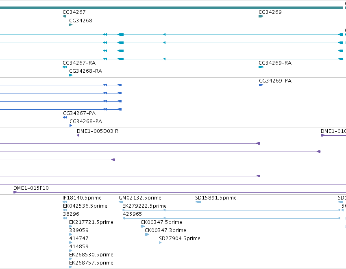Click the 425965 spliced EST line
Screen dimensions: 346x269
pos(231,218)
